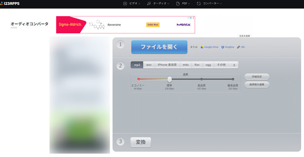Click the video play icon in the navigation bar
Viewport: 304px width, 157px height.
point(125,3)
